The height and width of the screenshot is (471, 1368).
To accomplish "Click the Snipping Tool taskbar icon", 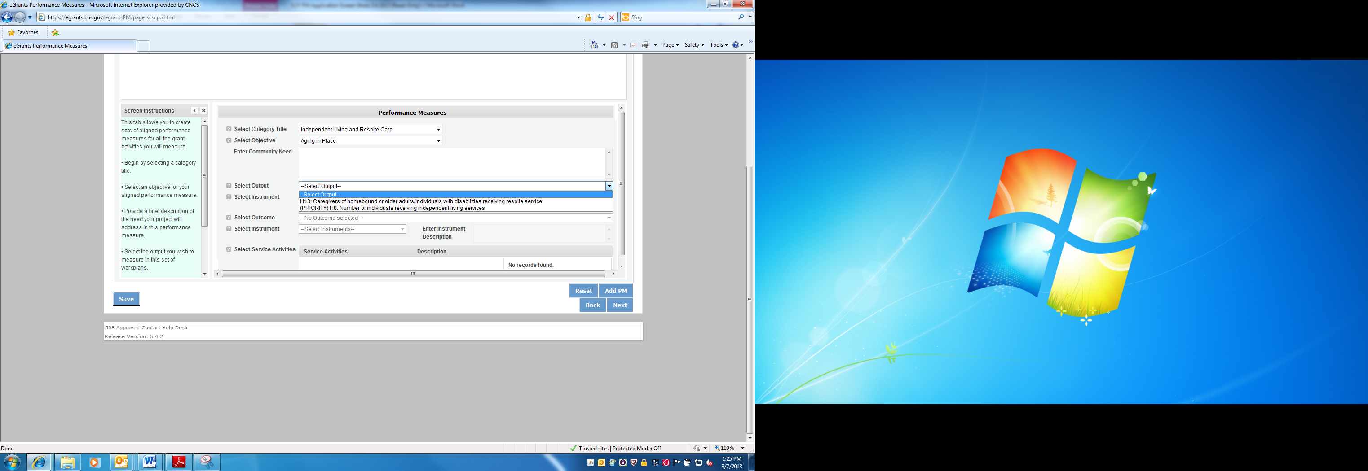I will point(207,462).
